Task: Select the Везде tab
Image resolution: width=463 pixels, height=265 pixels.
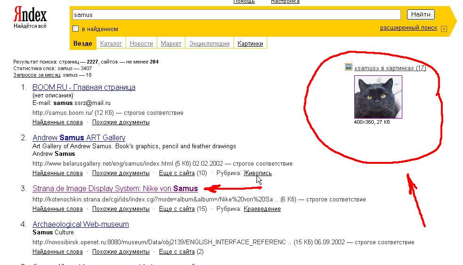Action: 83,43
